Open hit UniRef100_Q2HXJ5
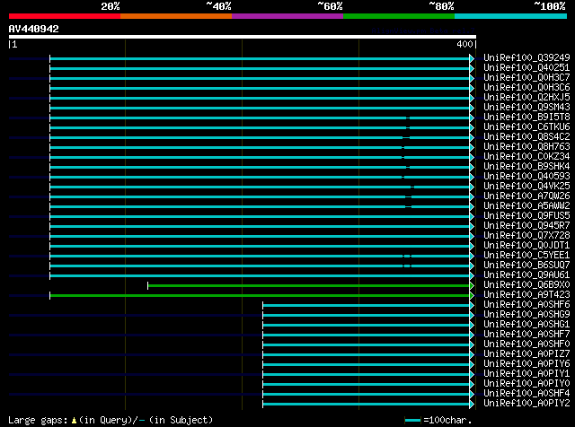Image resolution: width=575 pixels, height=427 pixels. 526,97
